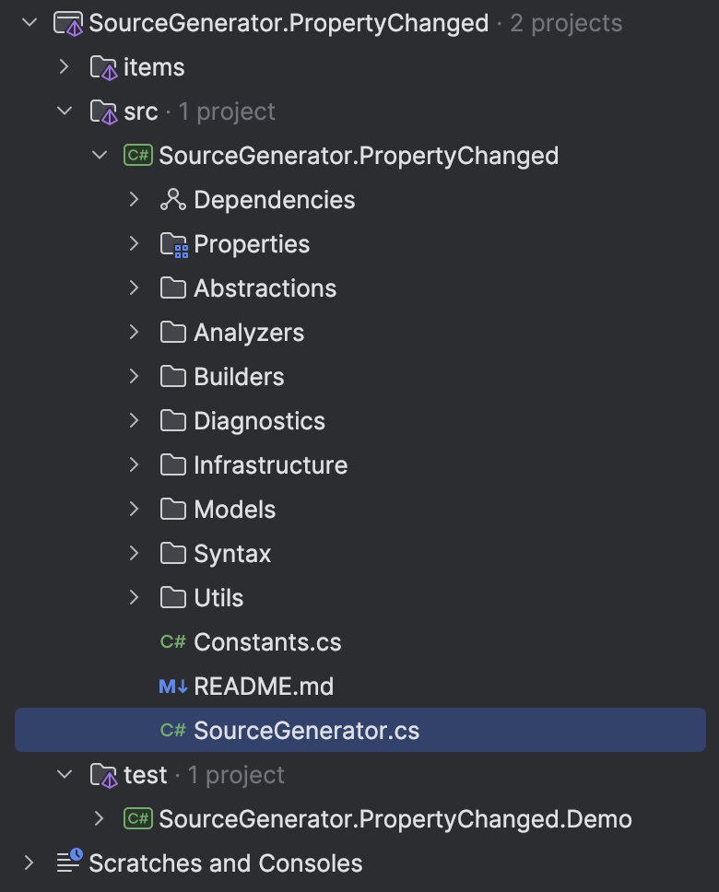Screen dimensions: 719x892
Task: Expand the Abstractions folder
Action: (x=135, y=288)
